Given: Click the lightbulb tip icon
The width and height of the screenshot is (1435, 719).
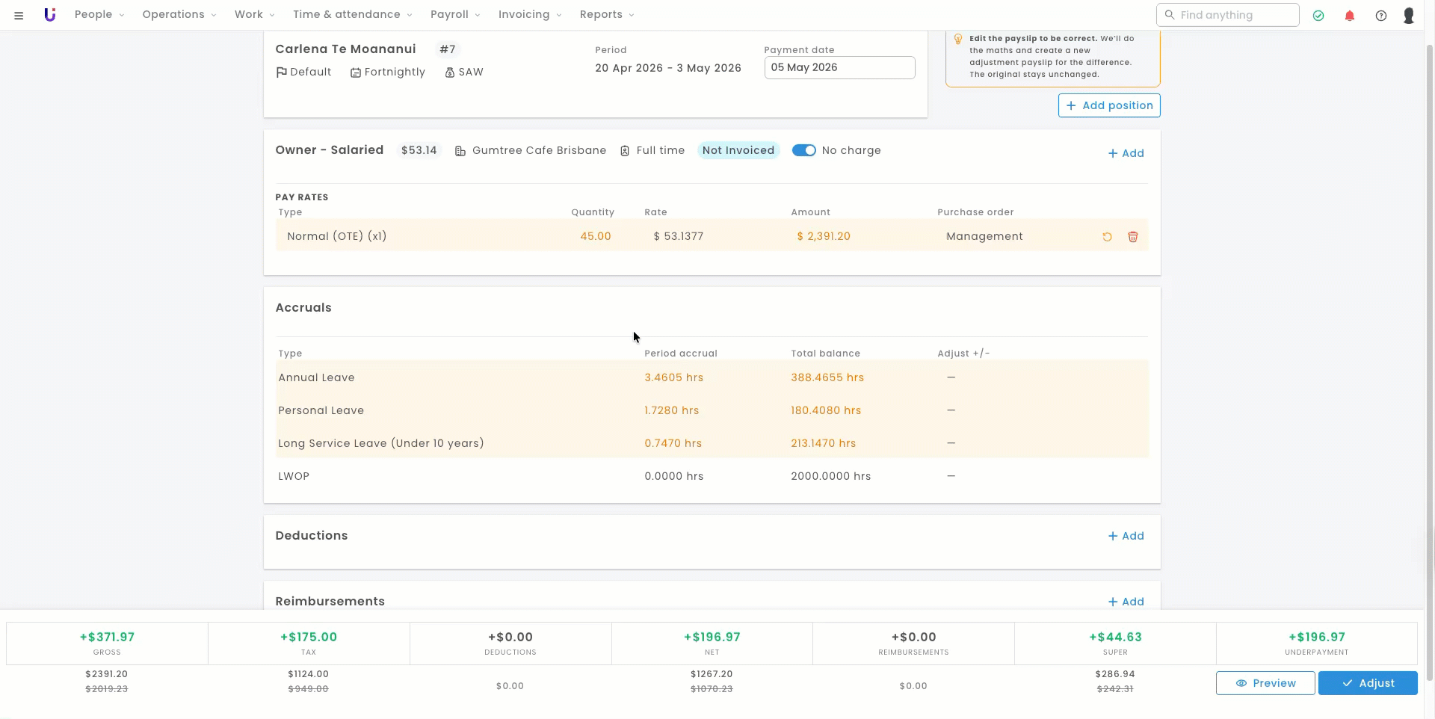Looking at the screenshot, I should coord(958,39).
